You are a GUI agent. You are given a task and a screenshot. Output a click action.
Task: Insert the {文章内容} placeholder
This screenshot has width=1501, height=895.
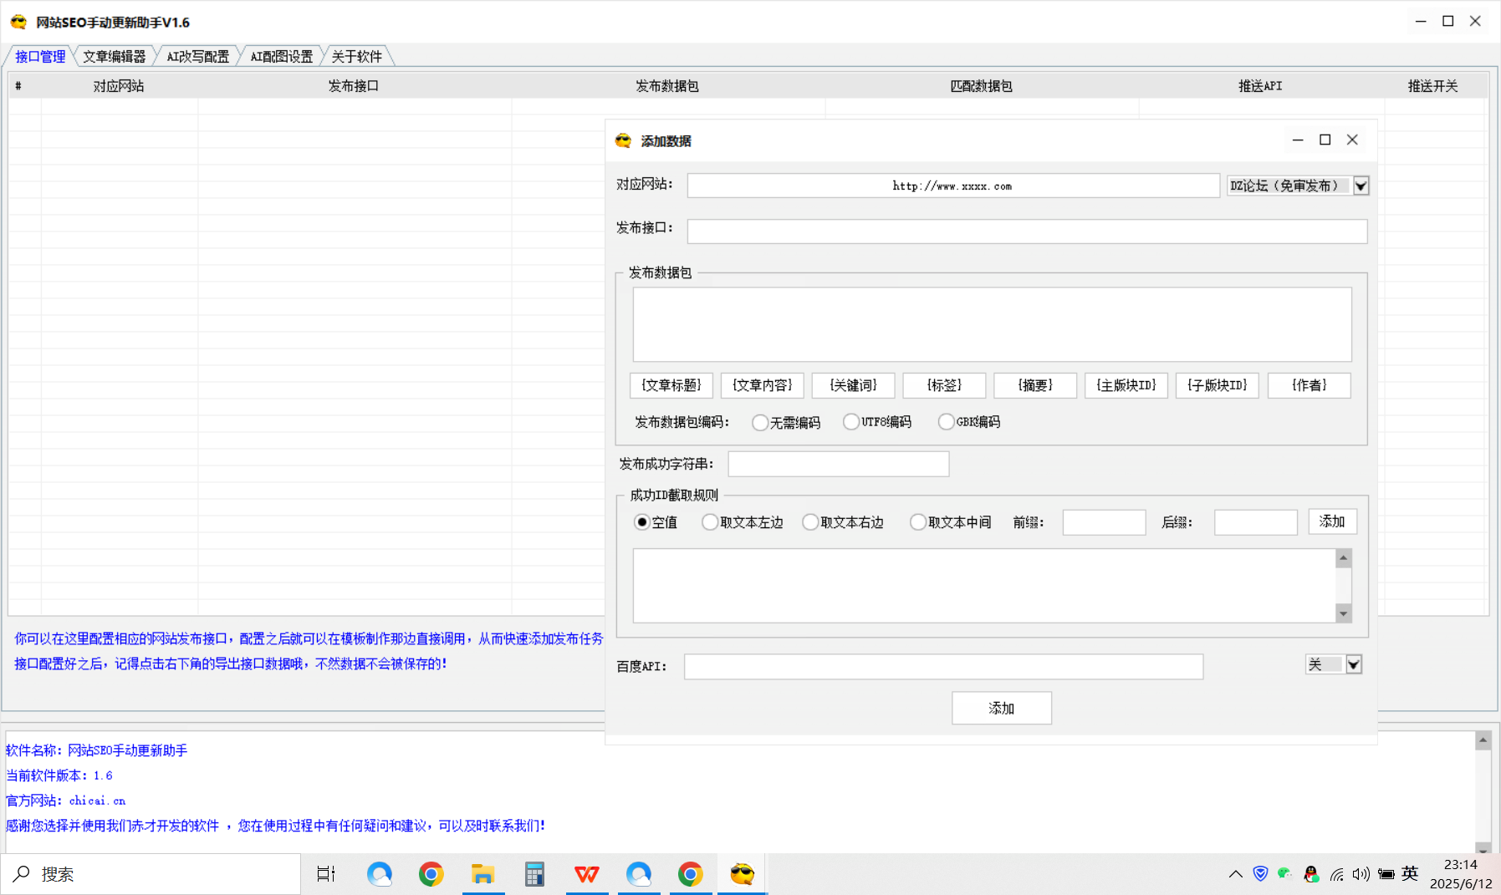pyautogui.click(x=763, y=385)
